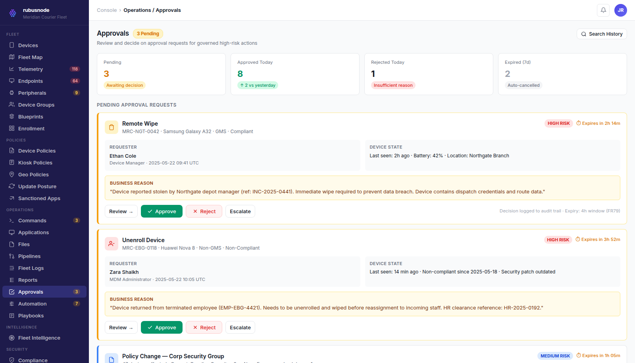
Task: Click Remote Wipe trash icon
Action: [112, 127]
